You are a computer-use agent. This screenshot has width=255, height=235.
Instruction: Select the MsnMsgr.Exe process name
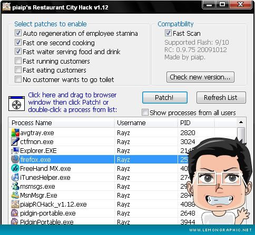[38, 196]
